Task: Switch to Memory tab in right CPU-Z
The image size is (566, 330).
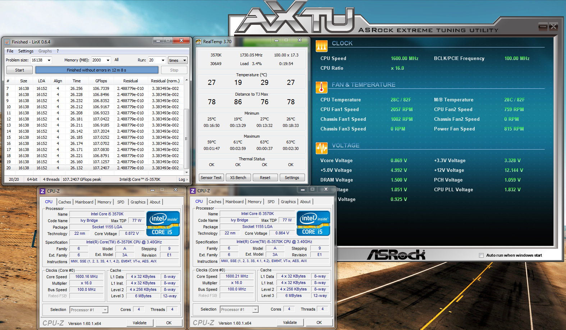Action: (255, 202)
